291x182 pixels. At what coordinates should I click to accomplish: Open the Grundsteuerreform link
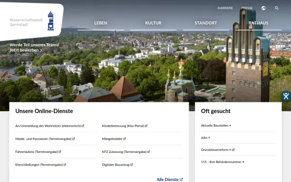[x=218, y=149]
